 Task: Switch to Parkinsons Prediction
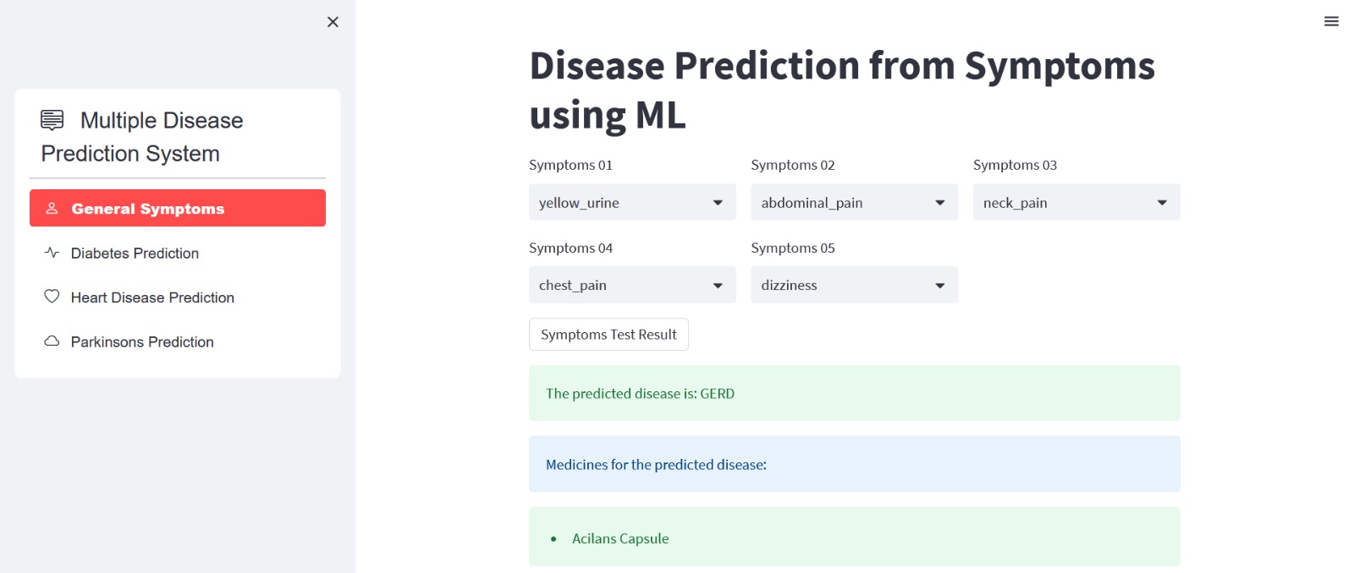(x=142, y=342)
